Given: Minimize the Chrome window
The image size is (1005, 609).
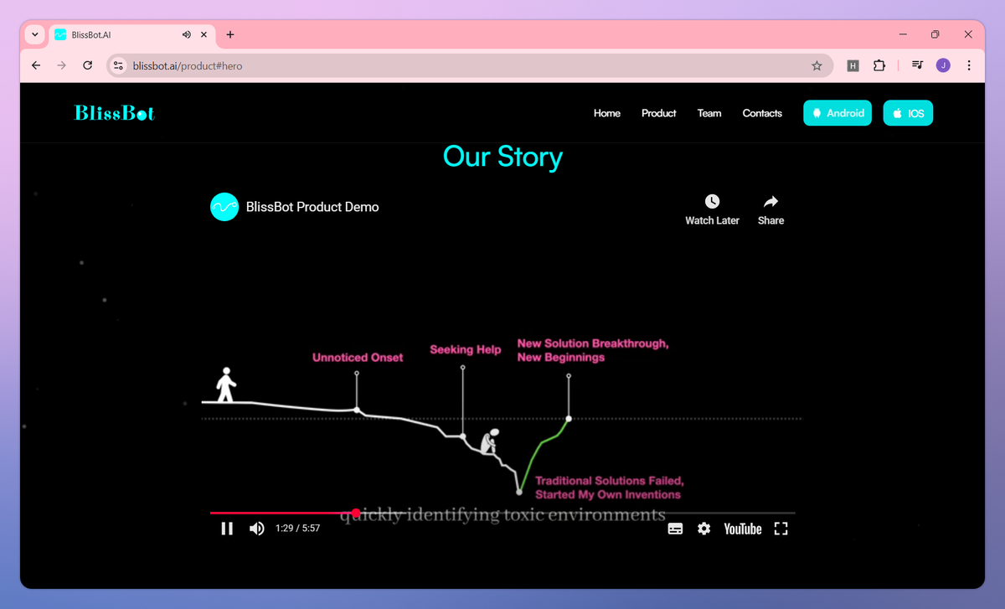Looking at the screenshot, I should pos(904,34).
